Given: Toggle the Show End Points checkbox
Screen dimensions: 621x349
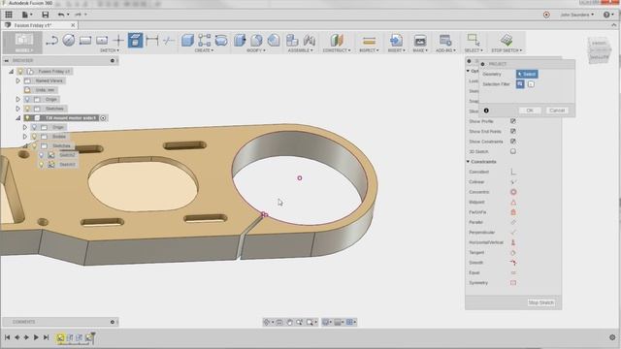Looking at the screenshot, I should 513,131.
